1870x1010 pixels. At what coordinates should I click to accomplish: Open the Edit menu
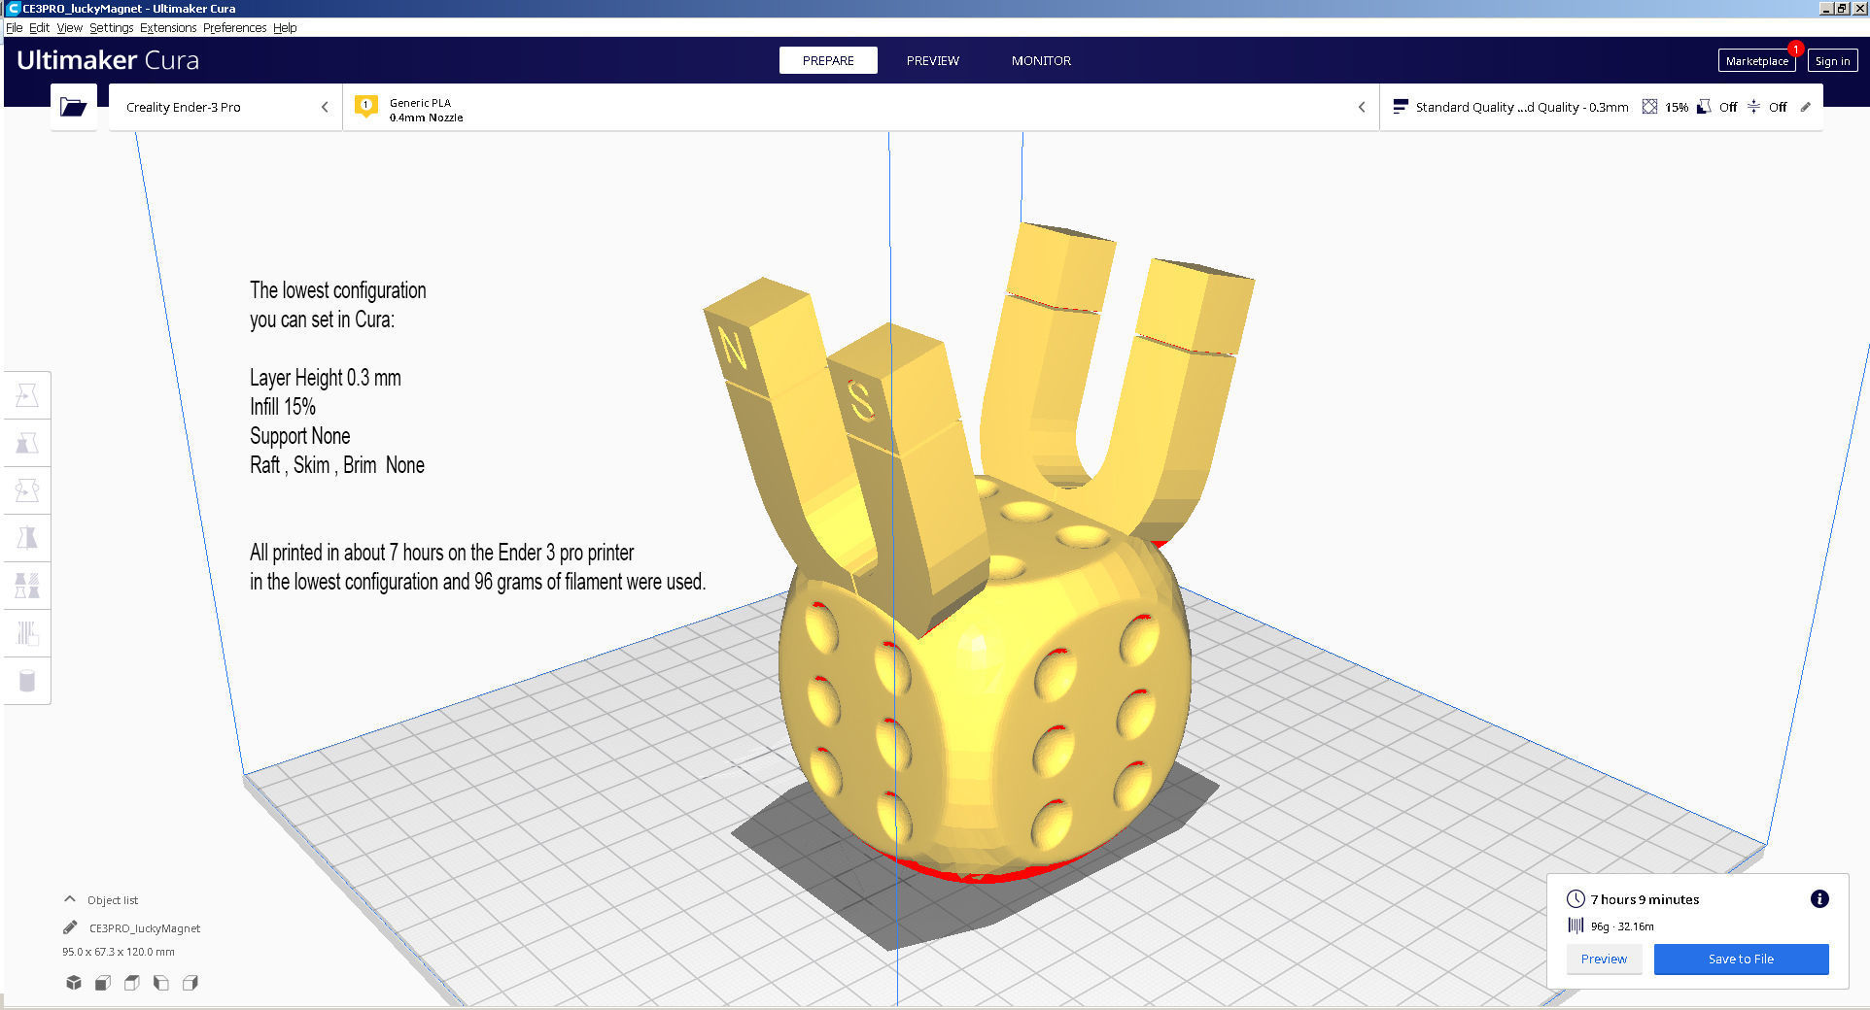click(x=39, y=27)
